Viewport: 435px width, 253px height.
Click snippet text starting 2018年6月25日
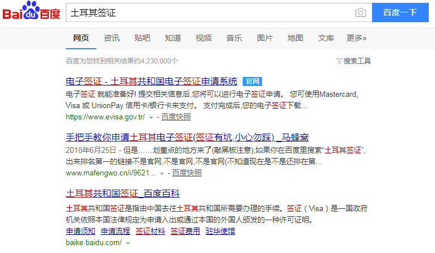pos(216,156)
